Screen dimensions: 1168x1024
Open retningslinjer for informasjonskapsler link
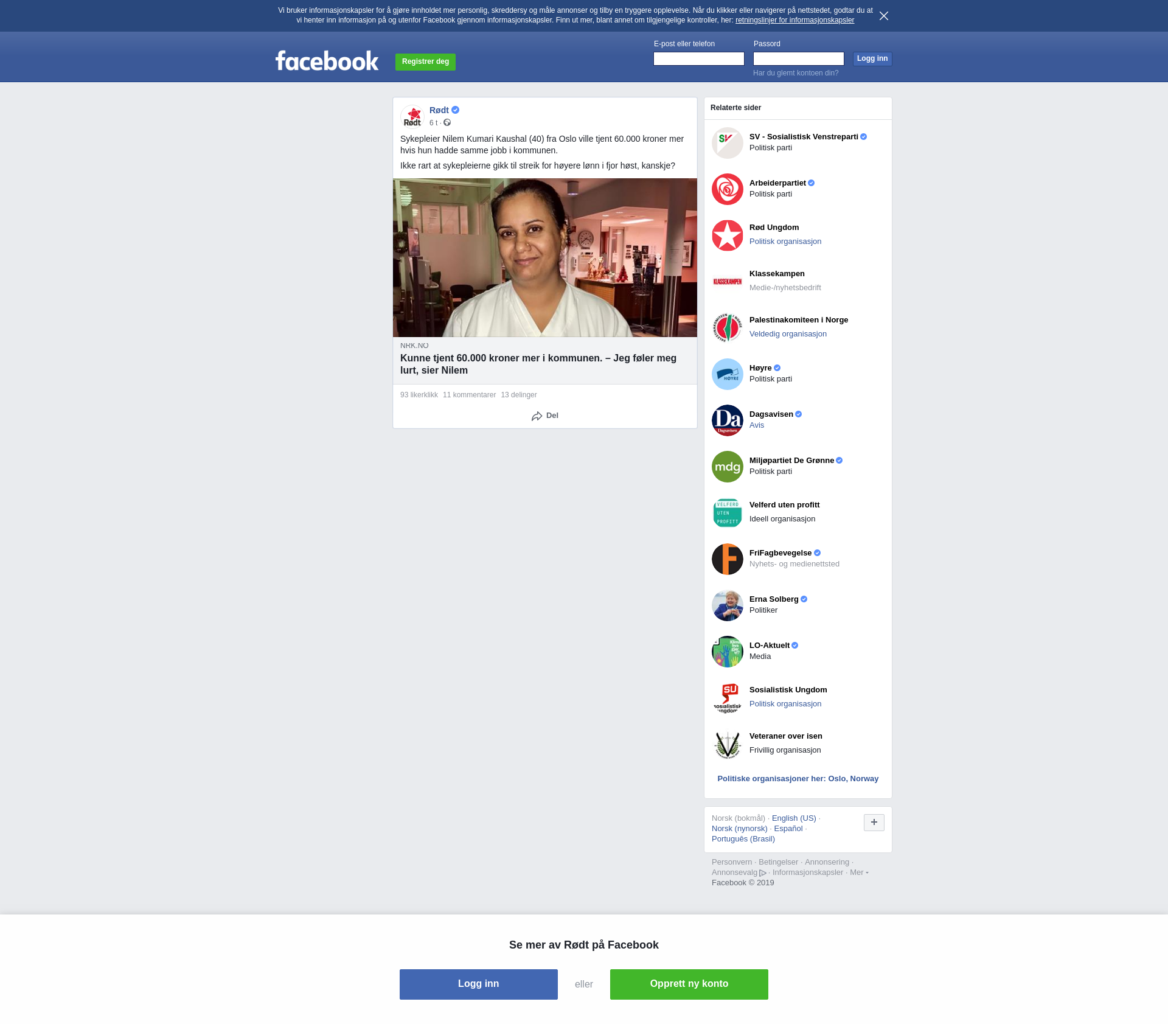point(794,20)
